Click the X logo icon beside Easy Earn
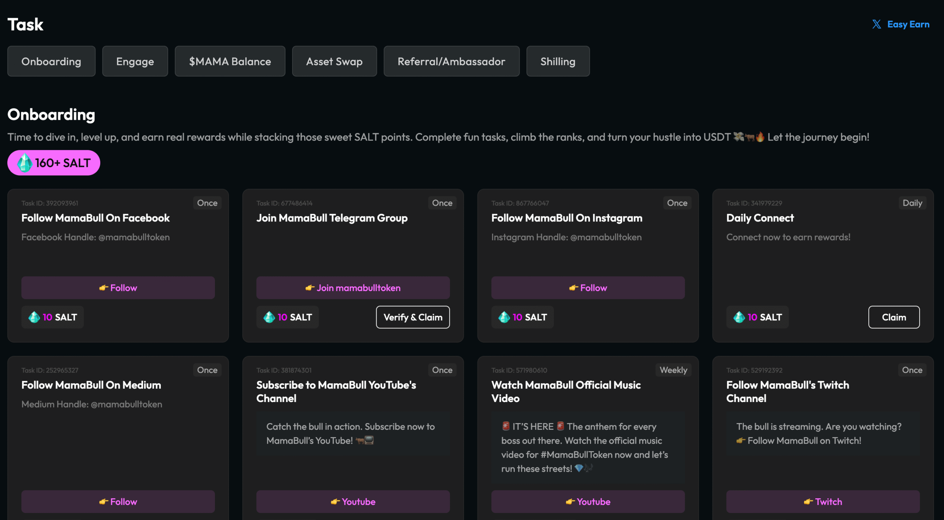The height and width of the screenshot is (520, 944). tap(877, 24)
